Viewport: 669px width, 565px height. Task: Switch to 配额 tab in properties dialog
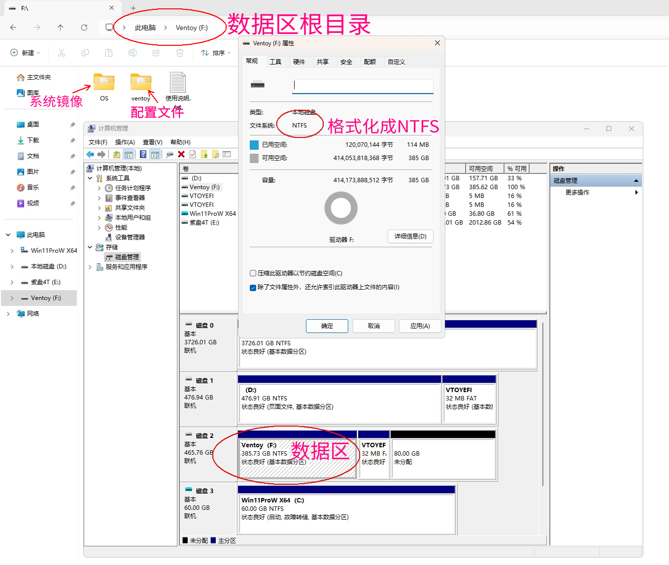coord(370,62)
